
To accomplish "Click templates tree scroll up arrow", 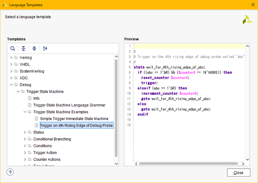I will pyautogui.click(x=116, y=56).
